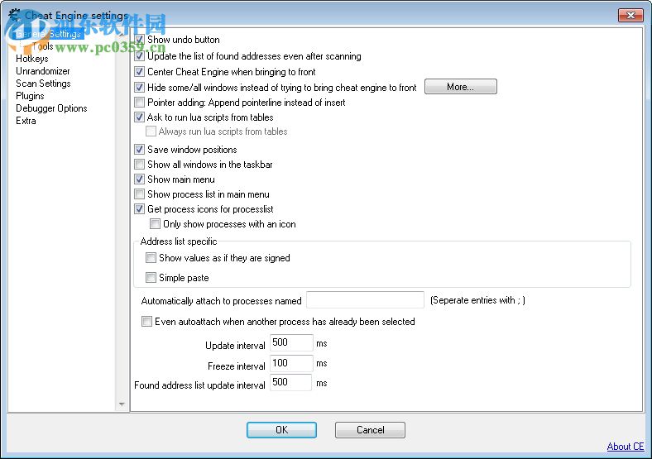Viewport: 652px width, 459px height.
Task: Confirm settings with the OK button
Action: [x=281, y=430]
